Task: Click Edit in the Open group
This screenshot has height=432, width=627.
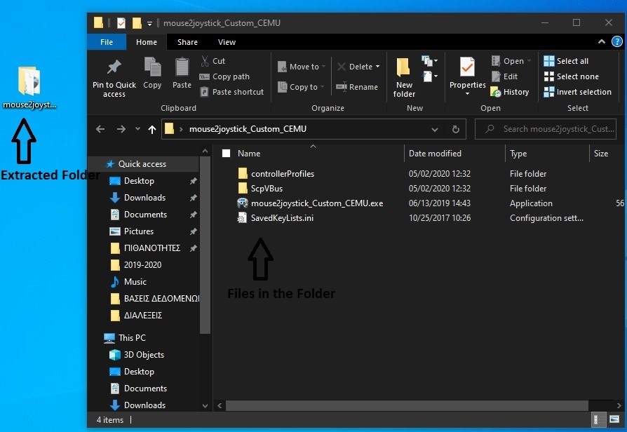Action: (x=505, y=76)
